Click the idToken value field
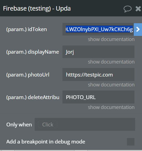The height and width of the screenshot is (151, 142). (x=98, y=29)
